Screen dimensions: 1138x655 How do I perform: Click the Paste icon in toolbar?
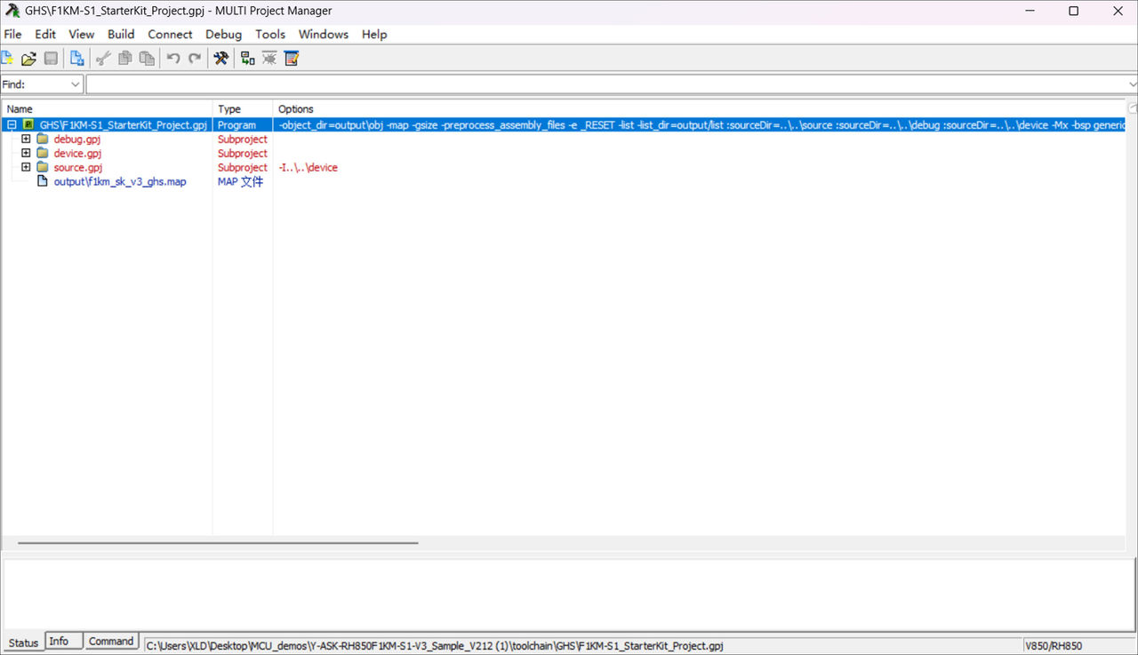147,59
